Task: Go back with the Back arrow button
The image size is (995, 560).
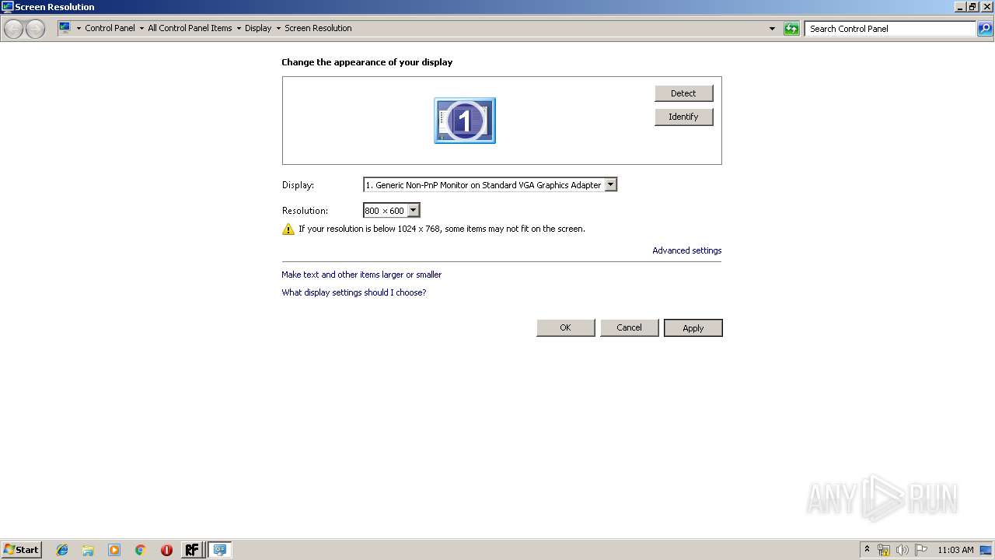Action: (13, 29)
